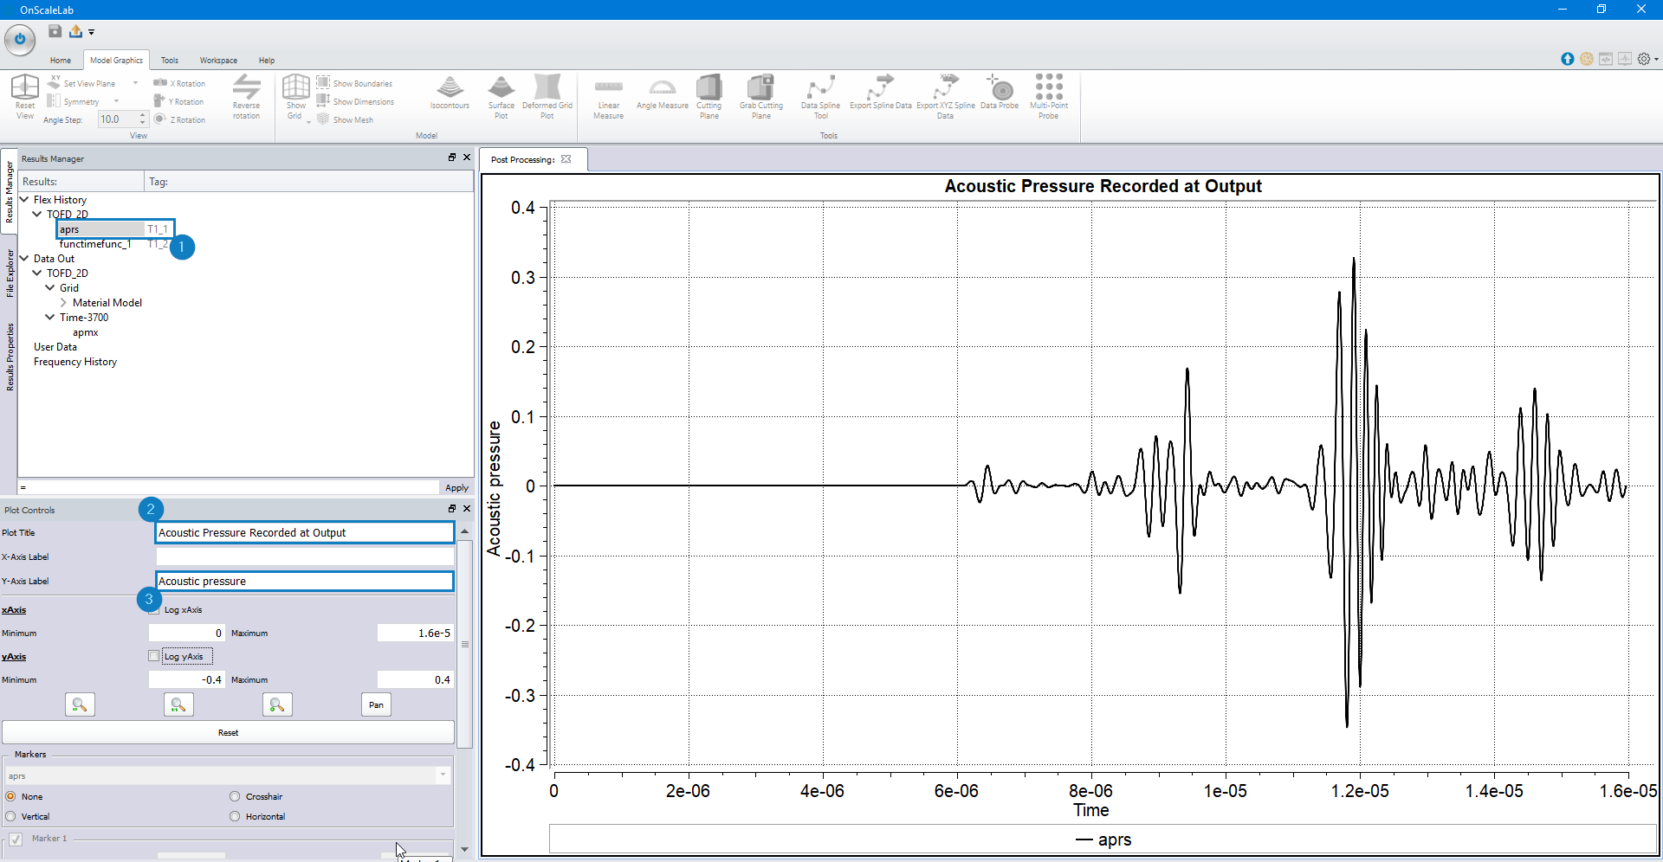Switch to Model Graphics tab
This screenshot has width=1663, height=862.
(x=116, y=61)
